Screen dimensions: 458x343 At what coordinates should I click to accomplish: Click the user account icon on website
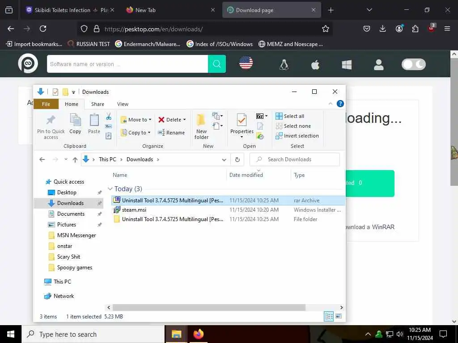click(378, 64)
